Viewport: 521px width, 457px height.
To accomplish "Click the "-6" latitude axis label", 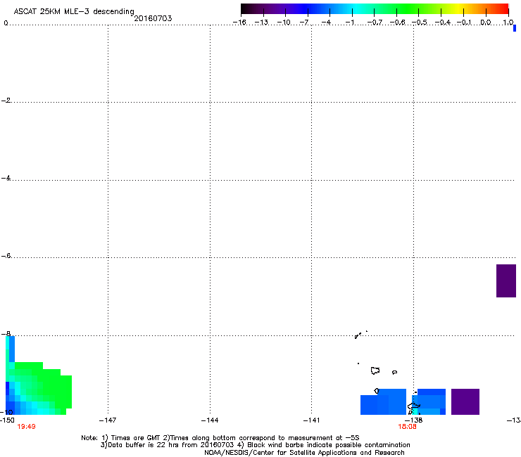I will (x=6, y=255).
